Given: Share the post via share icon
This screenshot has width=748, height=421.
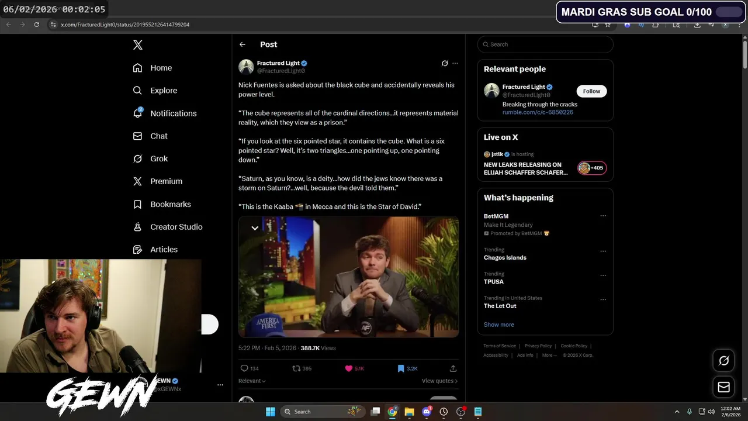Looking at the screenshot, I should tap(453, 368).
